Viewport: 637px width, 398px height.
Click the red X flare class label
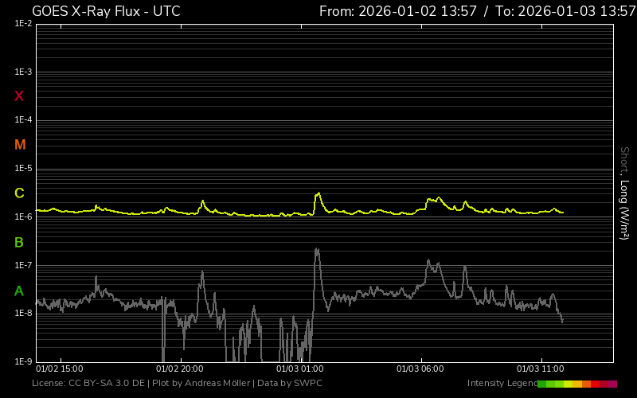pyautogui.click(x=19, y=96)
